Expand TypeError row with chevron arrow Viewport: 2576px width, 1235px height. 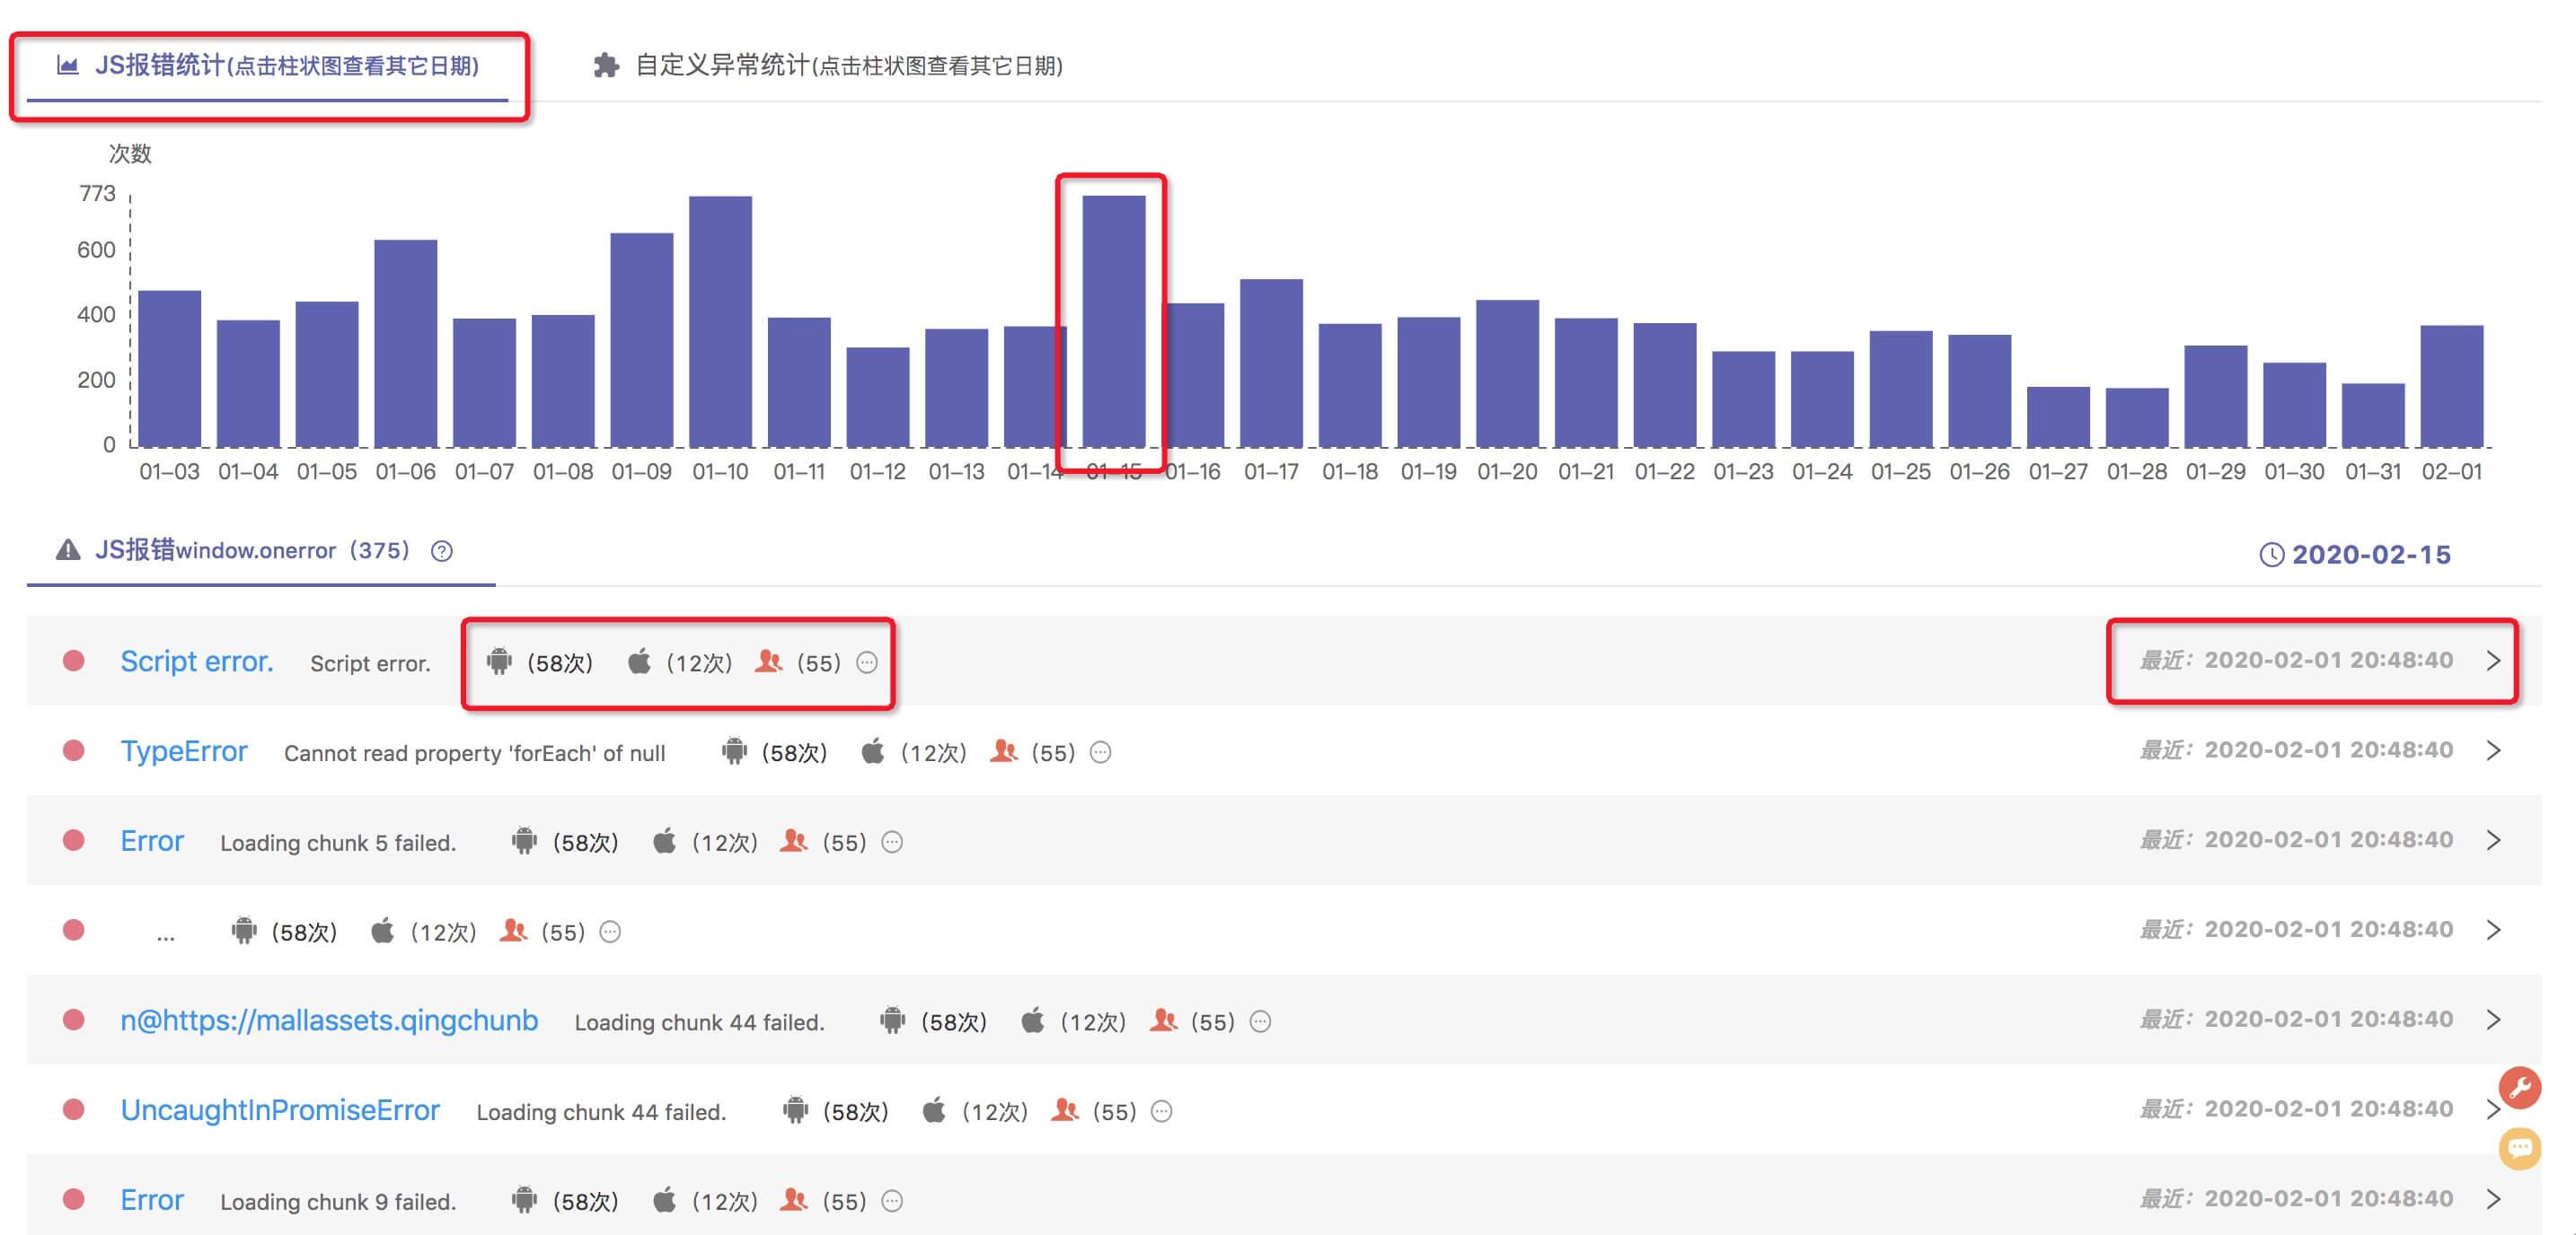click(x=2493, y=750)
